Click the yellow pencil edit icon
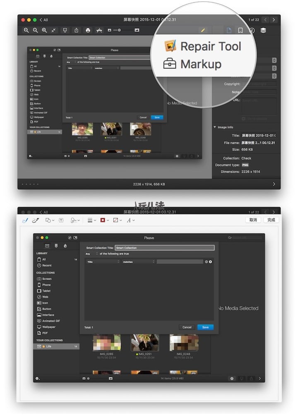Screen dimensions: 298x415 (x=202, y=30)
